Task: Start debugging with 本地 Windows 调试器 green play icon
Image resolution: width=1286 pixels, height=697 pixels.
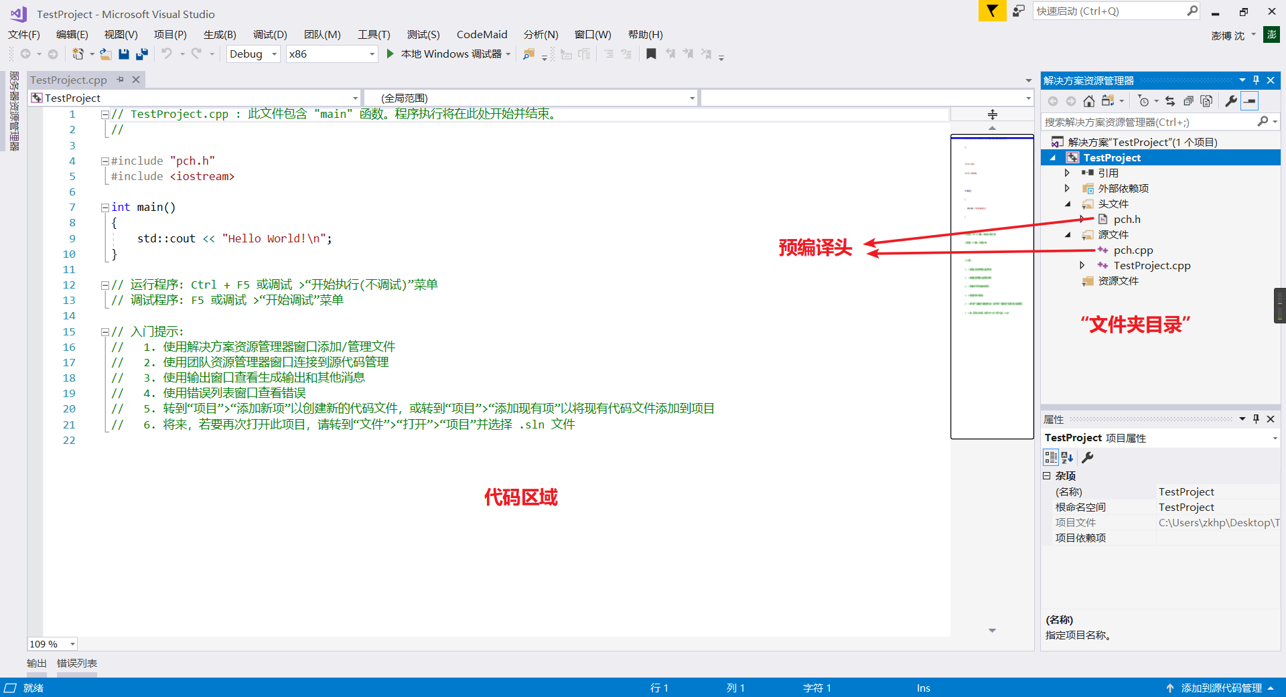Action: click(x=390, y=54)
